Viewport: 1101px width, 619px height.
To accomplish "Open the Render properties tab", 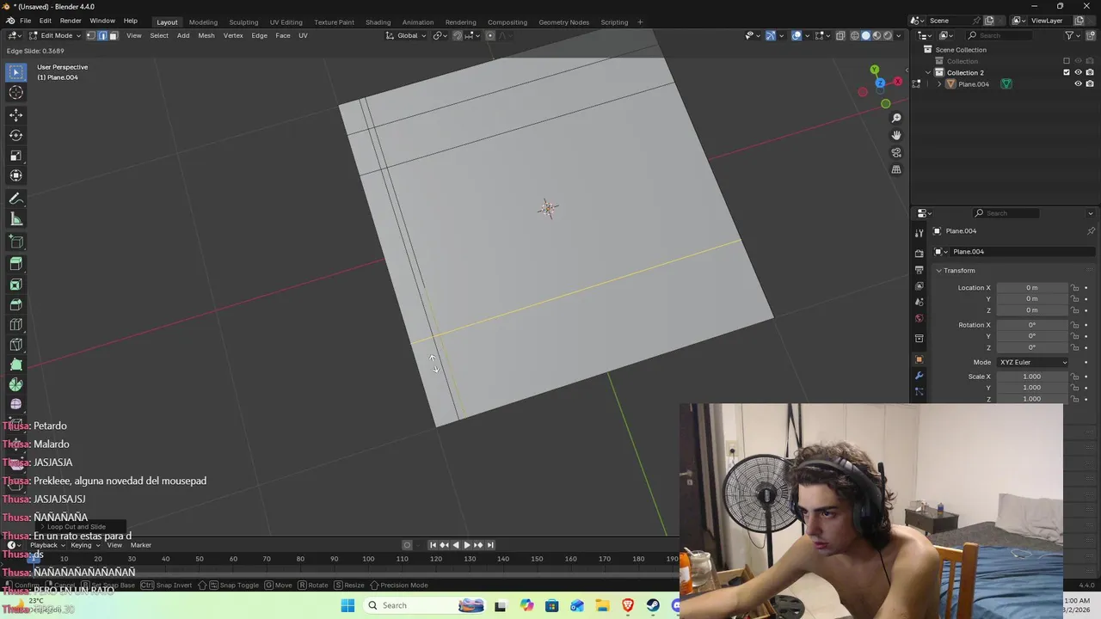I will [x=919, y=254].
